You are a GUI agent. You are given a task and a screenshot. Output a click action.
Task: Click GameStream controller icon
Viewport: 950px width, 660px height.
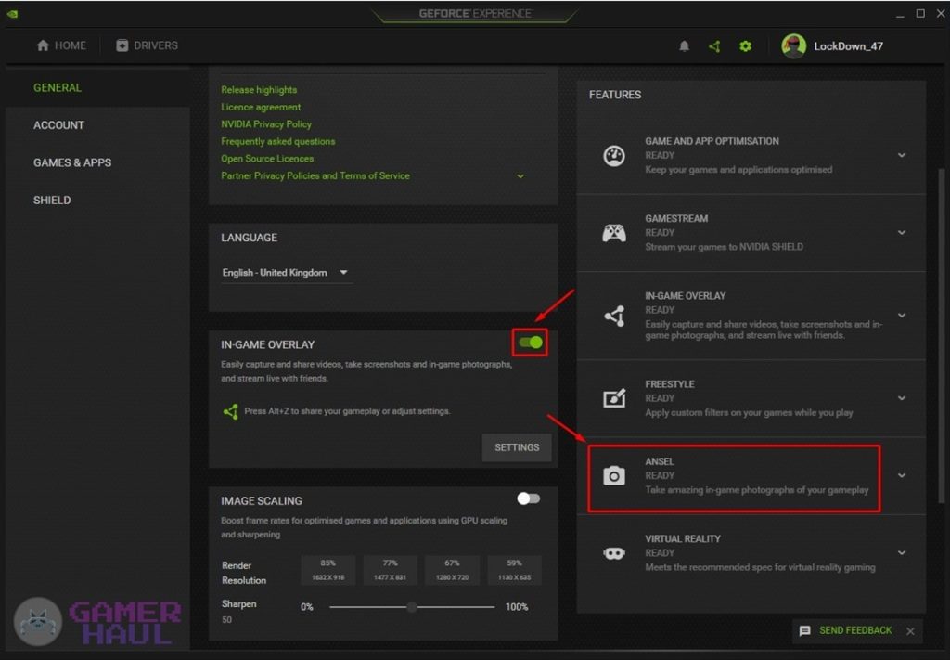[x=614, y=233]
